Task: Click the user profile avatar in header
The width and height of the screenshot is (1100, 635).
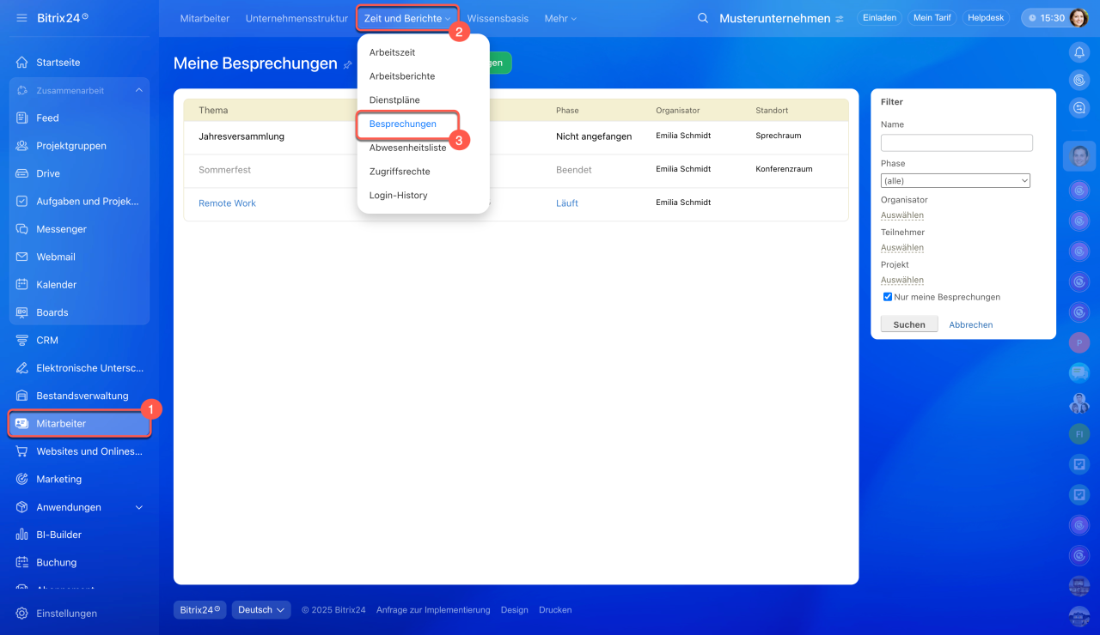Action: click(1079, 18)
